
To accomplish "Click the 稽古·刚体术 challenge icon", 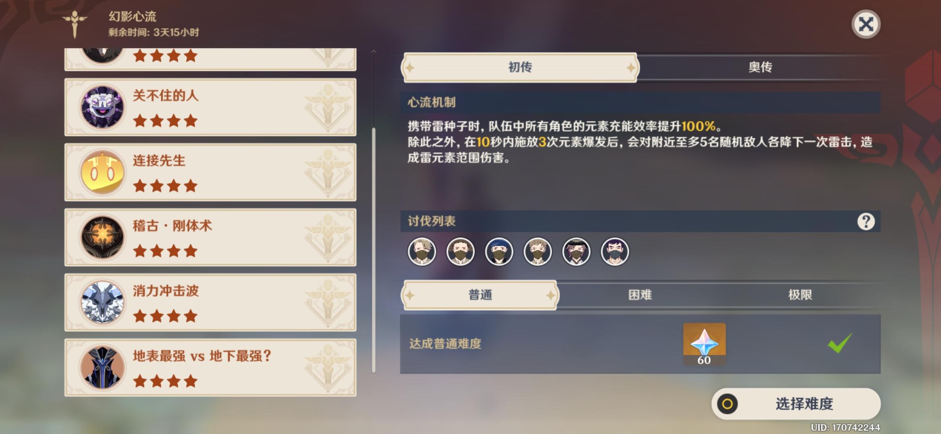I will (102, 237).
